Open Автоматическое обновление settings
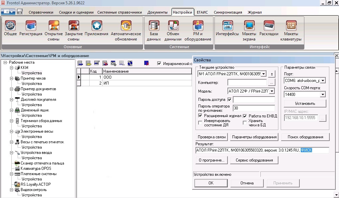The image size is (339, 198). click(x=126, y=31)
